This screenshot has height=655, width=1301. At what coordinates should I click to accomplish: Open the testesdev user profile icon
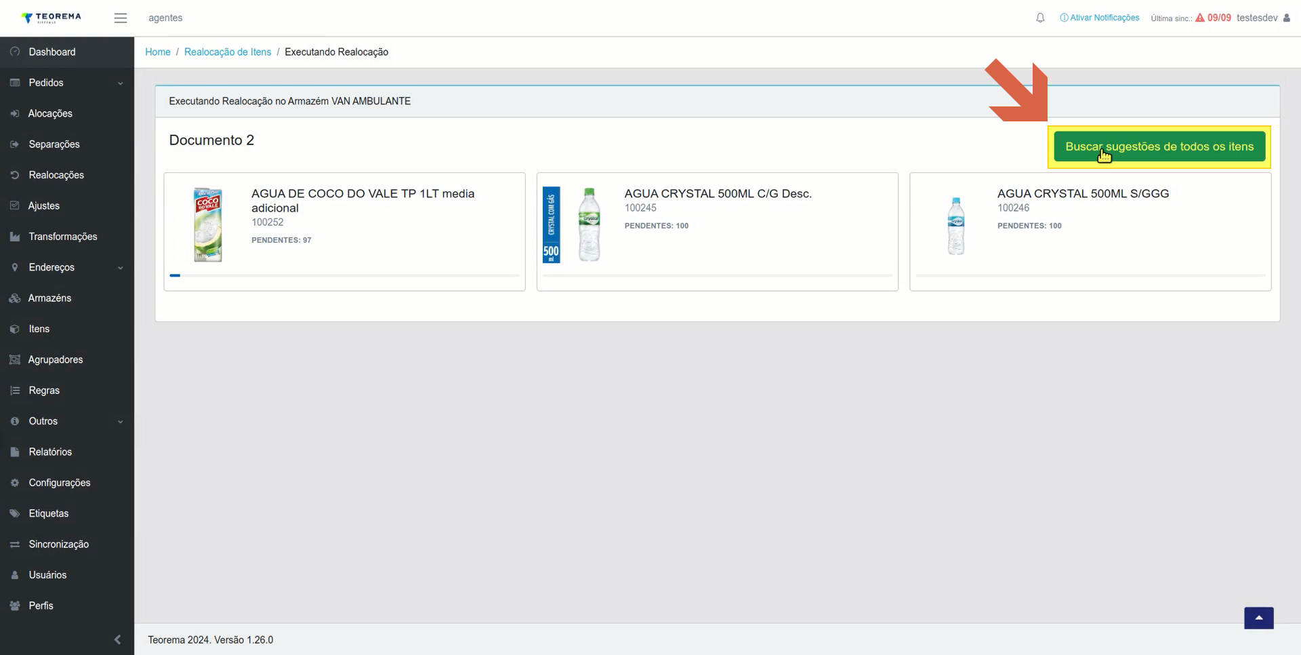(x=1287, y=18)
